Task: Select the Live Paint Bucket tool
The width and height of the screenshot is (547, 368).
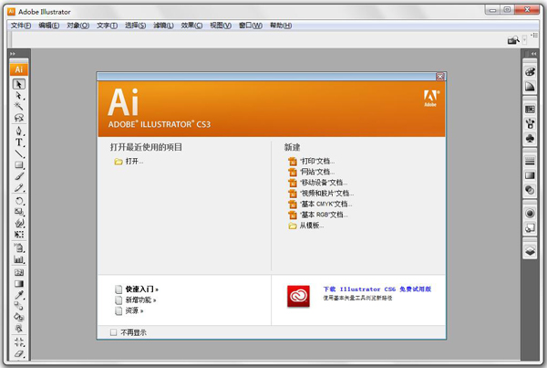Action: pos(19,318)
